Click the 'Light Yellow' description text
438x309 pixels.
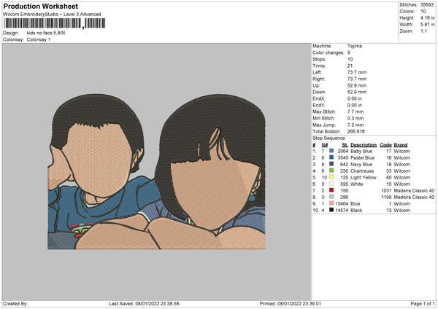(x=364, y=177)
